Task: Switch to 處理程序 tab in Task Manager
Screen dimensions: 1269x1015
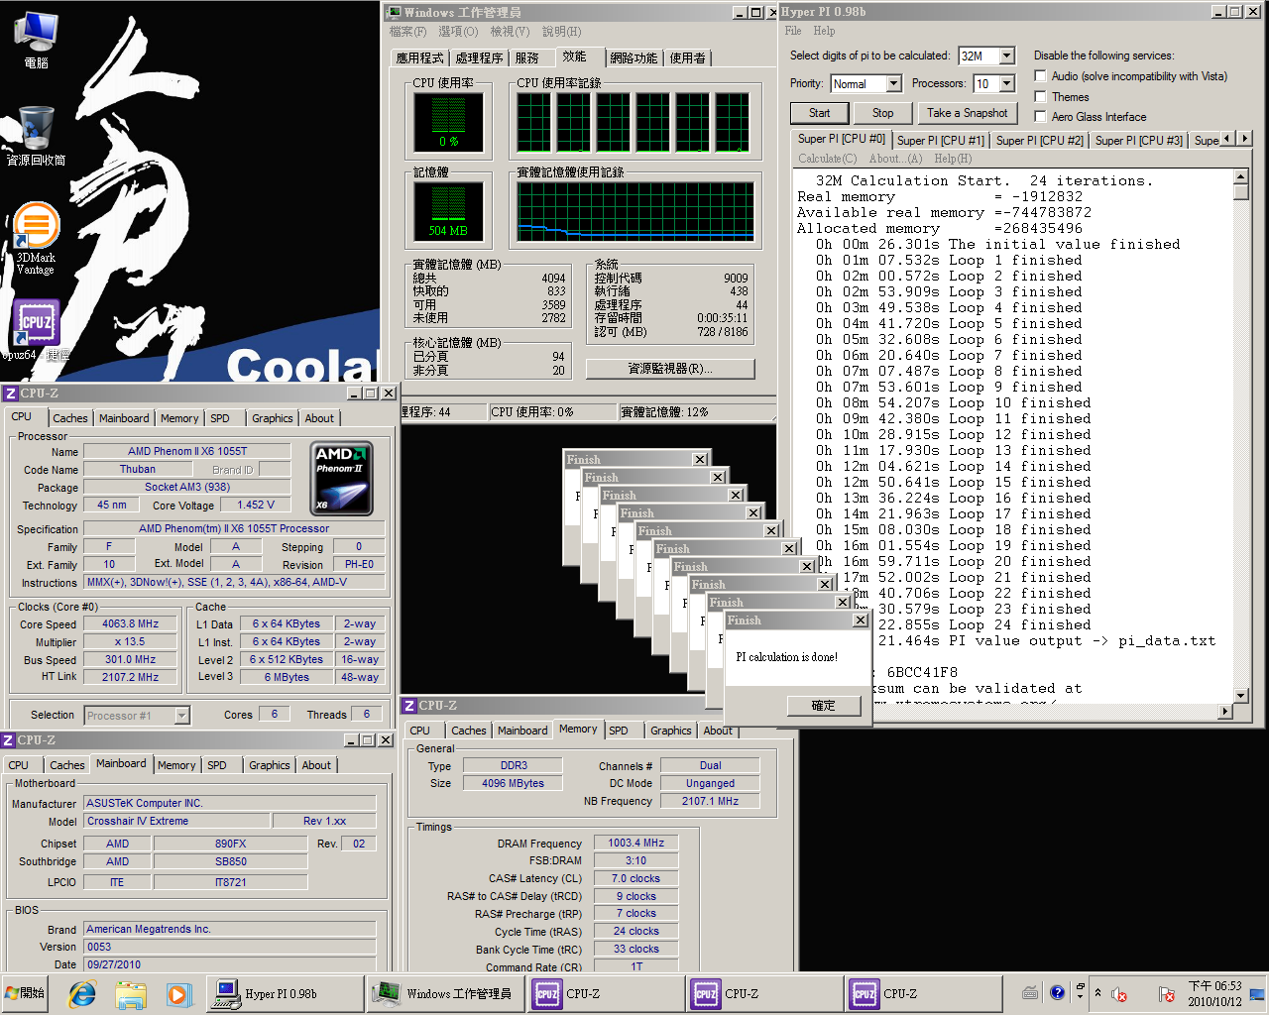Action: click(x=479, y=58)
